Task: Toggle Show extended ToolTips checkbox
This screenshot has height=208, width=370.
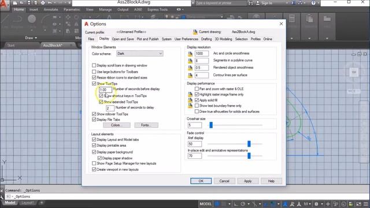Action: click(101, 102)
